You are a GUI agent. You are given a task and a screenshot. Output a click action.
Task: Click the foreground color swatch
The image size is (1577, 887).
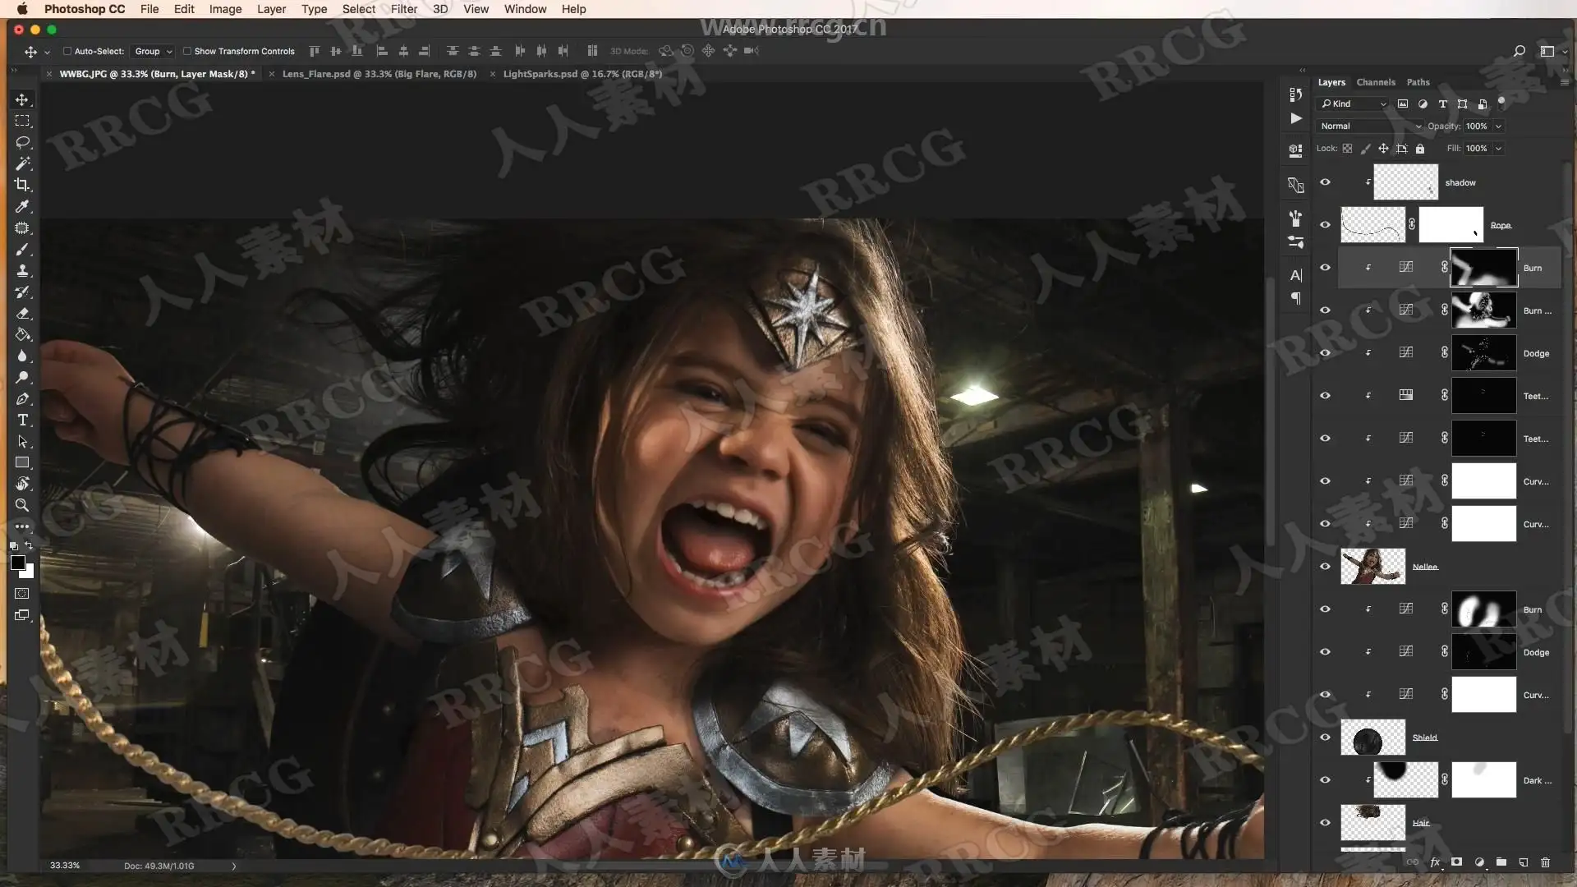pyautogui.click(x=17, y=563)
